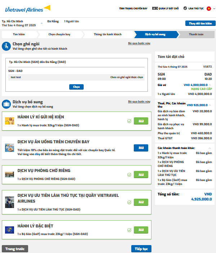Click the Phụ thu quản trị row
This screenshot has height=253, width=216.
pyautogui.click(x=185, y=133)
